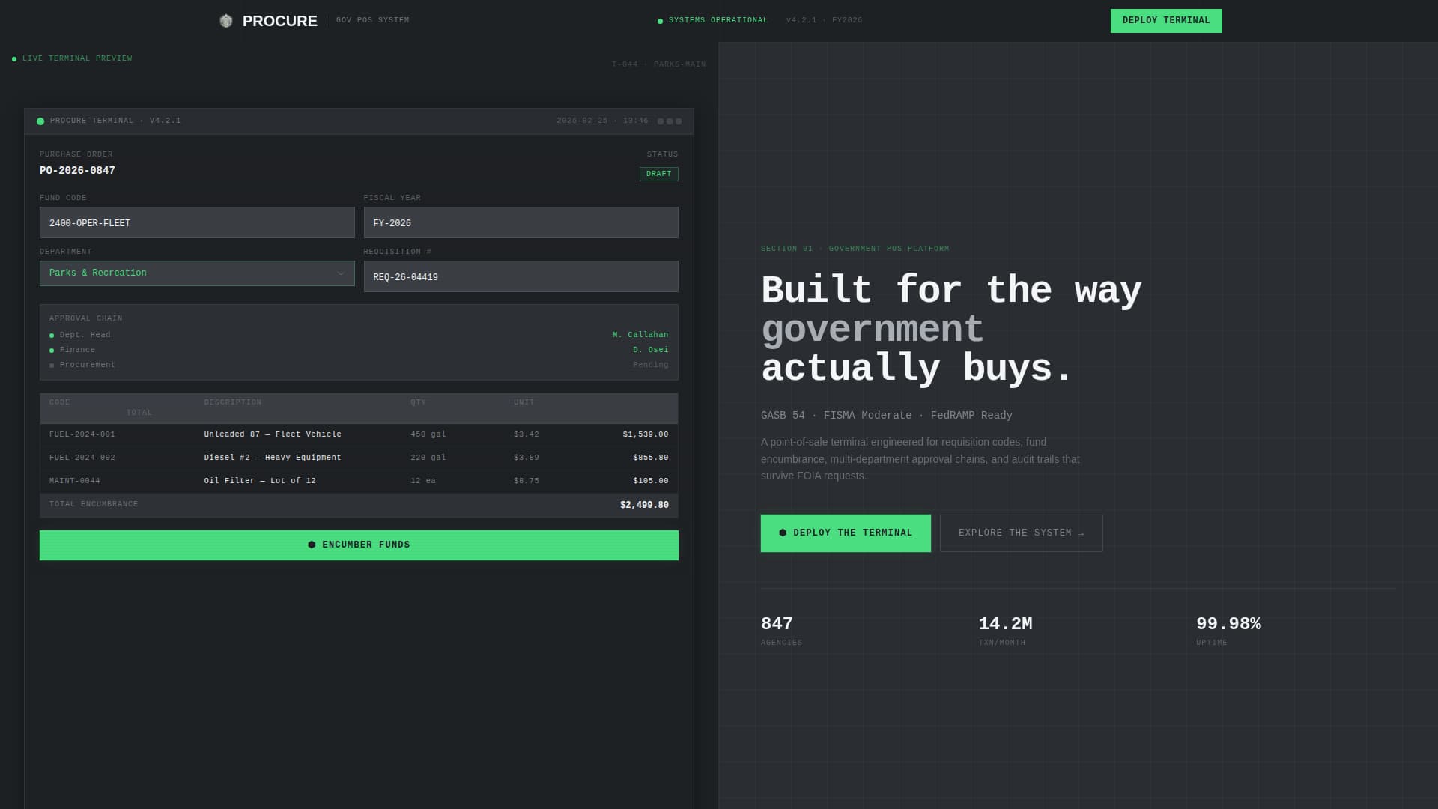Image resolution: width=1438 pixels, height=809 pixels.
Task: Click Oil Filter — Lot of 12 description
Action: tap(260, 481)
